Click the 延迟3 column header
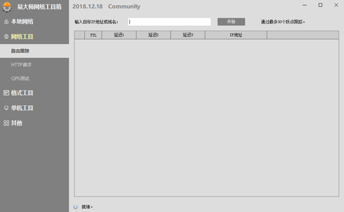The width and height of the screenshot is (344, 212). (x=188, y=35)
